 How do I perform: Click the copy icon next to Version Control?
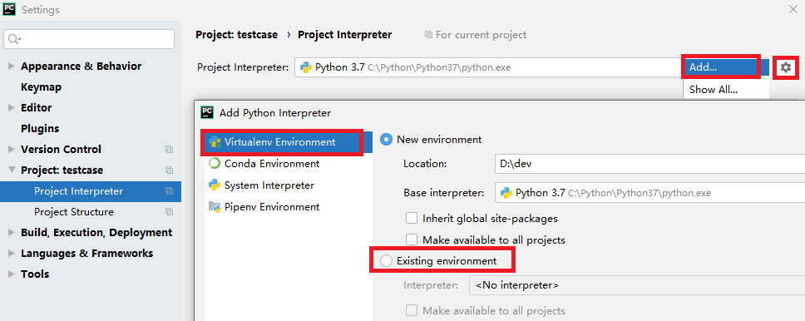pyautogui.click(x=169, y=150)
